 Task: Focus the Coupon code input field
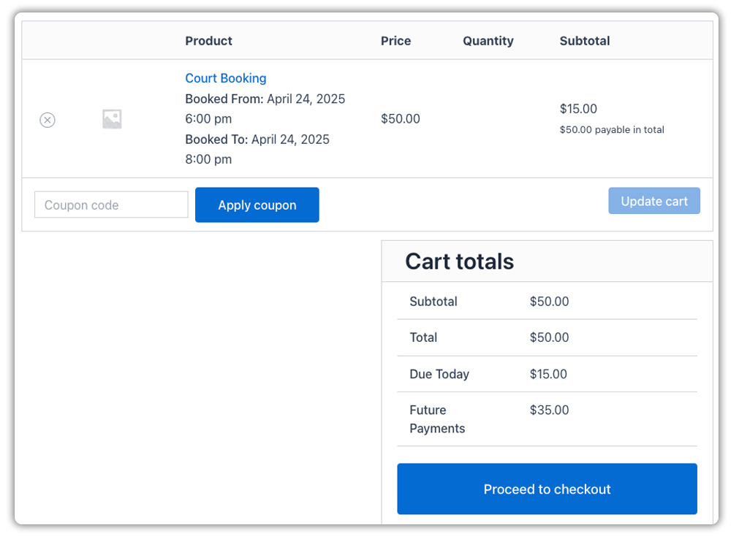[x=111, y=205]
